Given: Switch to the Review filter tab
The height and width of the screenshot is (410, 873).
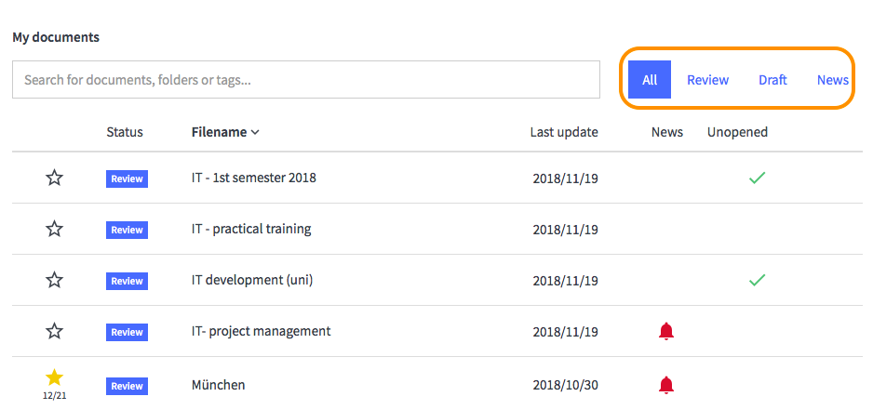Looking at the screenshot, I should [x=707, y=80].
